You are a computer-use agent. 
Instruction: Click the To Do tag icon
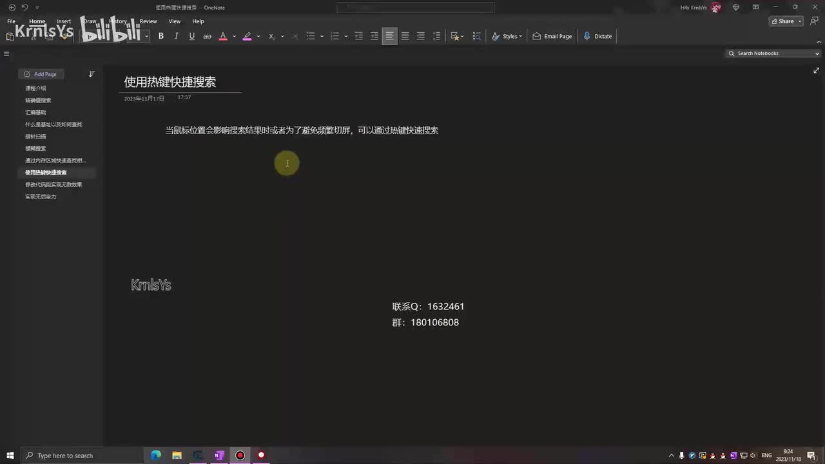454,36
